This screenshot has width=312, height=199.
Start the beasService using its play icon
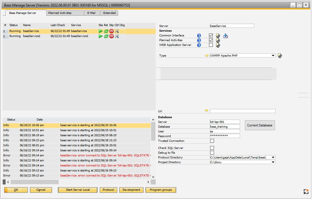coord(101,31)
